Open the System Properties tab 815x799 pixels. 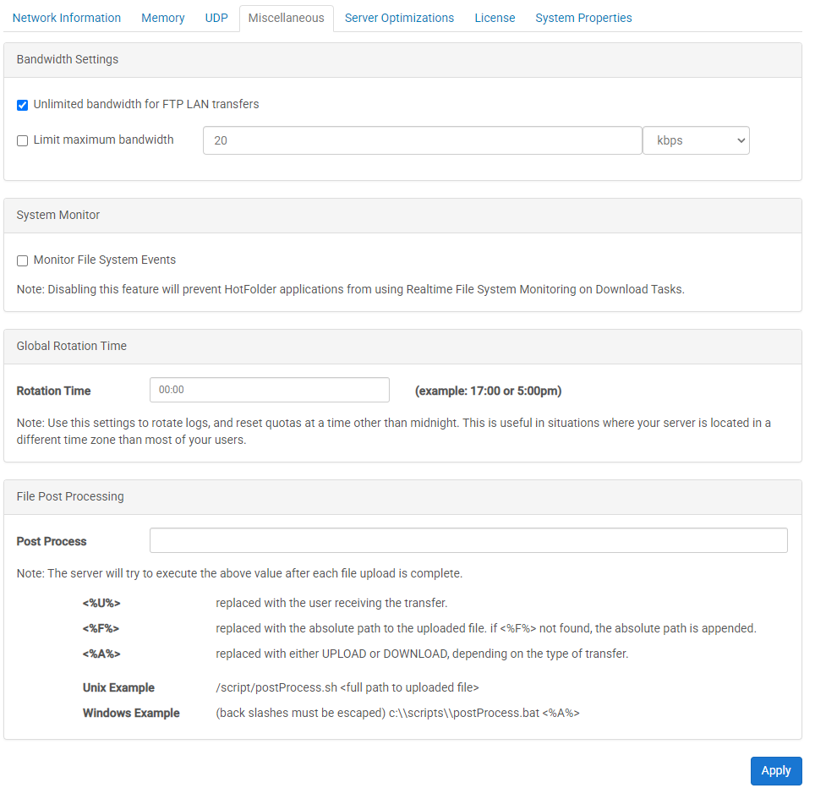[x=583, y=19]
